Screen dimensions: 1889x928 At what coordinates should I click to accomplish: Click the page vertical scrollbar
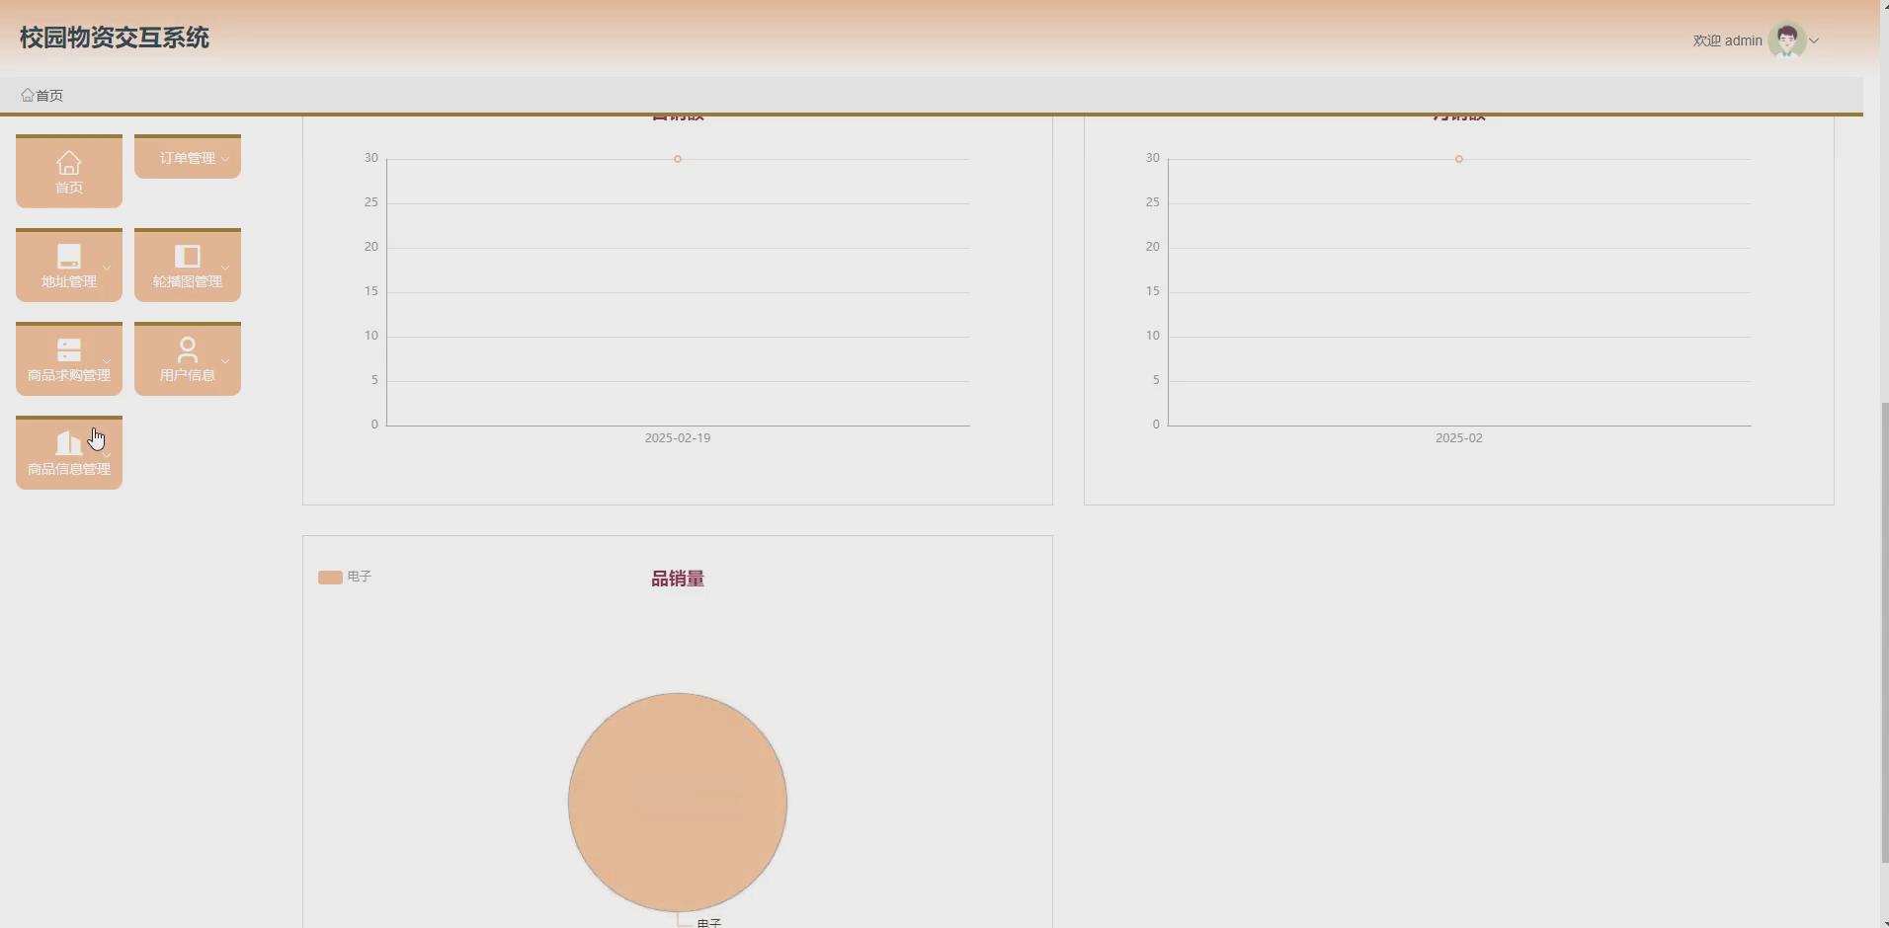tap(1883, 632)
